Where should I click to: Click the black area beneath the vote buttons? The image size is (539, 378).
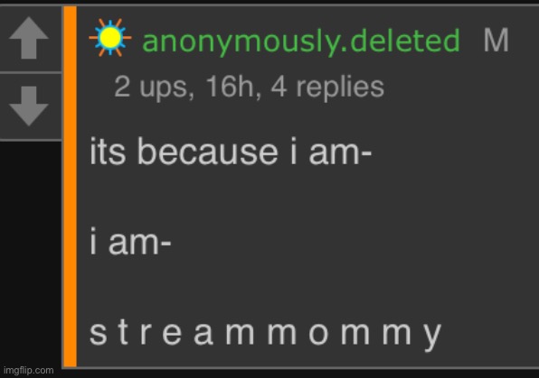(x=30, y=252)
